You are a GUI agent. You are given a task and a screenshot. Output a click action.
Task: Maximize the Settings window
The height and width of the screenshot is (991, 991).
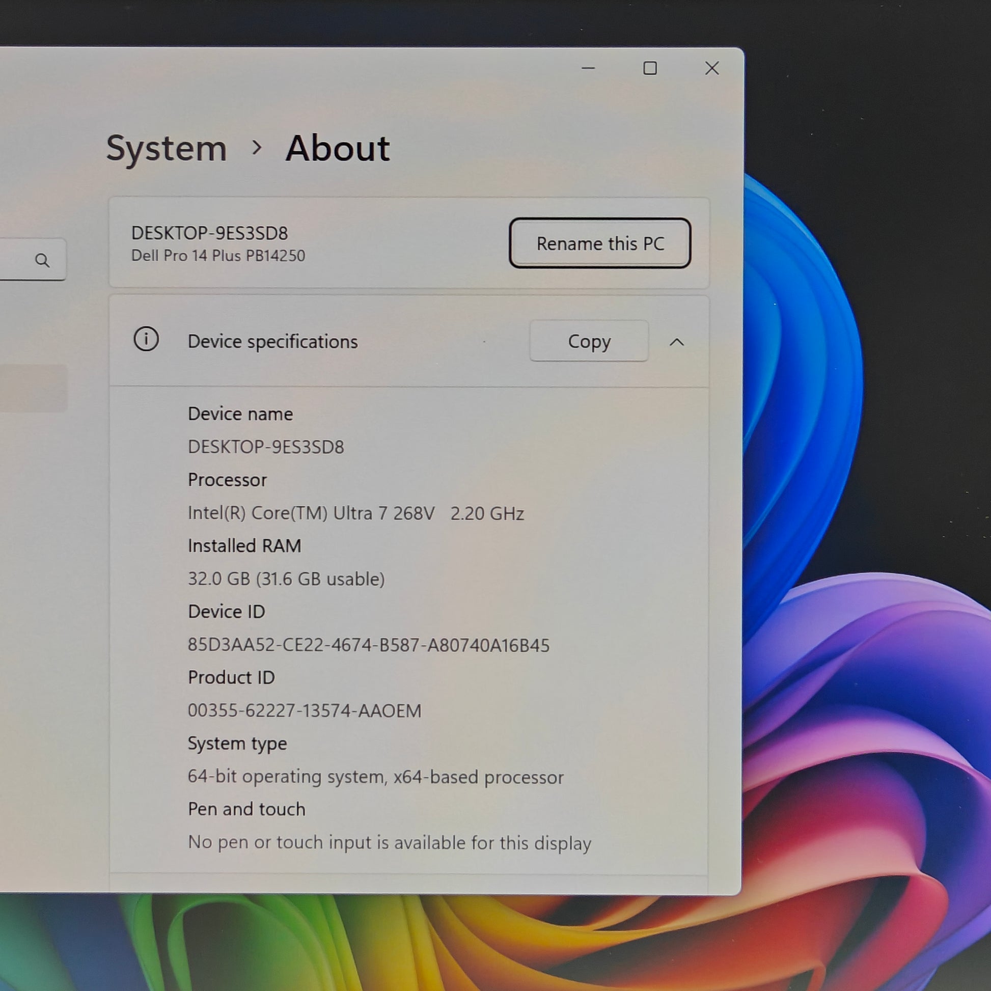click(650, 68)
